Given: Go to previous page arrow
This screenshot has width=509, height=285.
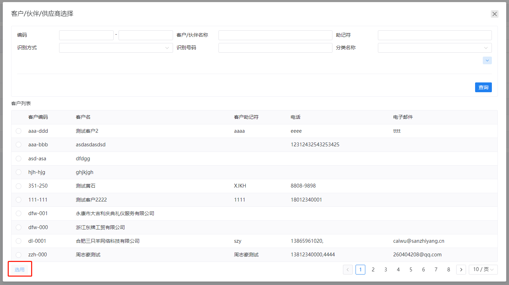Looking at the screenshot, I should (348, 270).
